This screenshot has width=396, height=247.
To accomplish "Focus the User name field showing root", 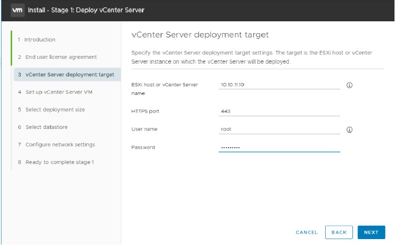I will point(279,129).
